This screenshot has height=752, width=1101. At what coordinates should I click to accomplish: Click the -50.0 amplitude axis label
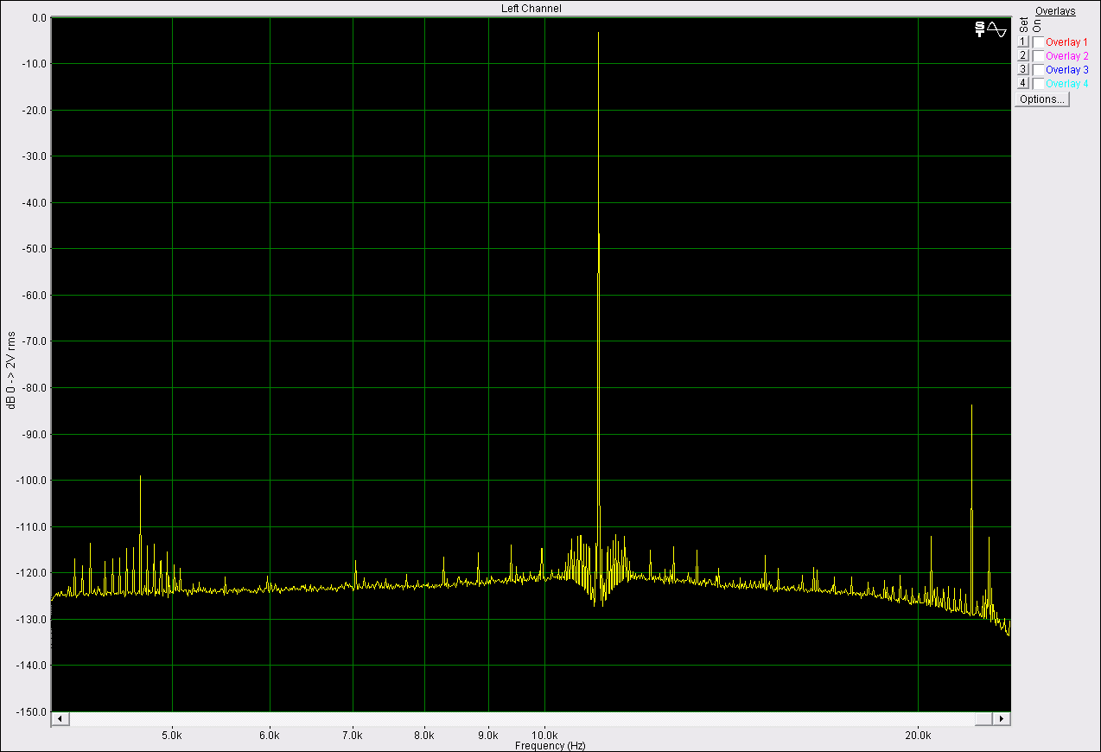tap(35, 249)
